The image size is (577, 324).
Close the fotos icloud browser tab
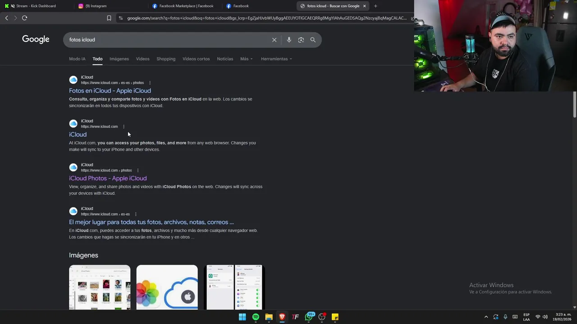[x=364, y=6]
